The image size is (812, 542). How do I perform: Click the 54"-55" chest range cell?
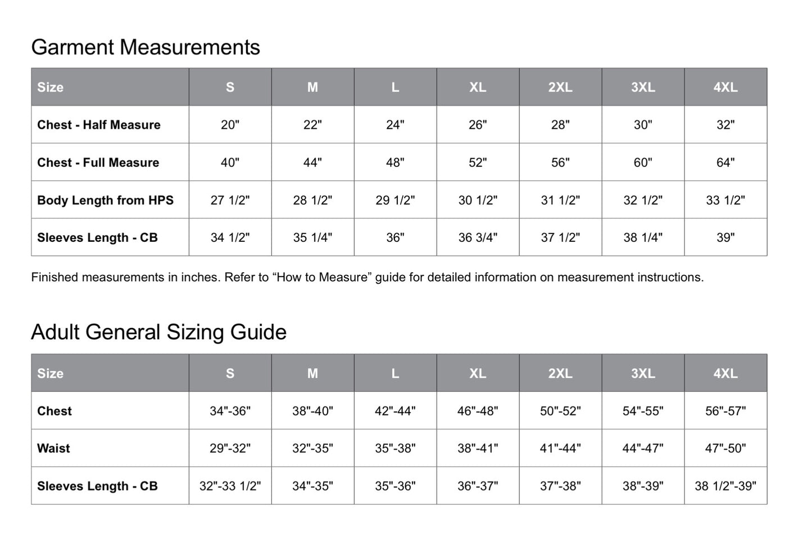click(x=643, y=411)
